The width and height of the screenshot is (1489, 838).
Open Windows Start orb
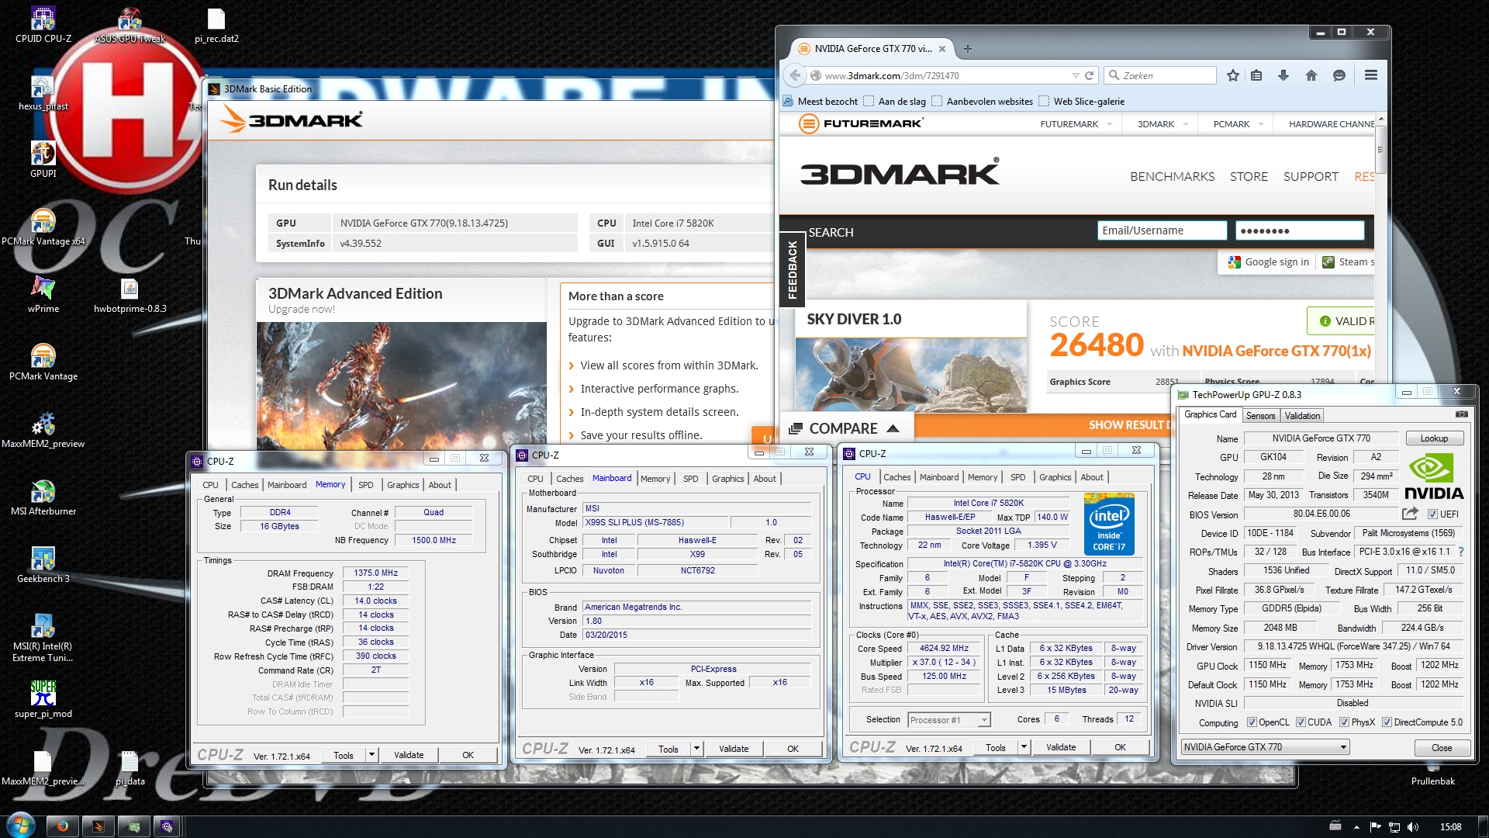click(20, 824)
